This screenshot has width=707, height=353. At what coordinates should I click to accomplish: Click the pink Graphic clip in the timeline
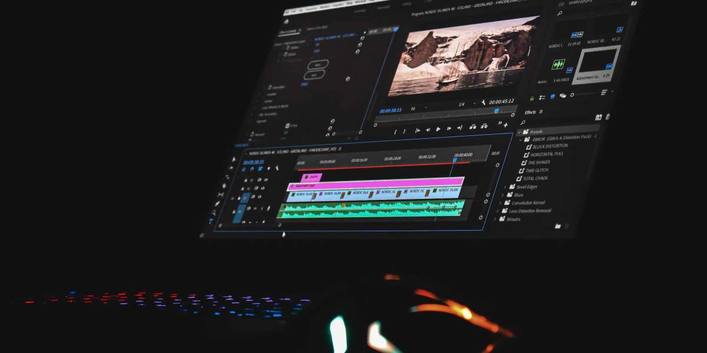pyautogui.click(x=312, y=177)
